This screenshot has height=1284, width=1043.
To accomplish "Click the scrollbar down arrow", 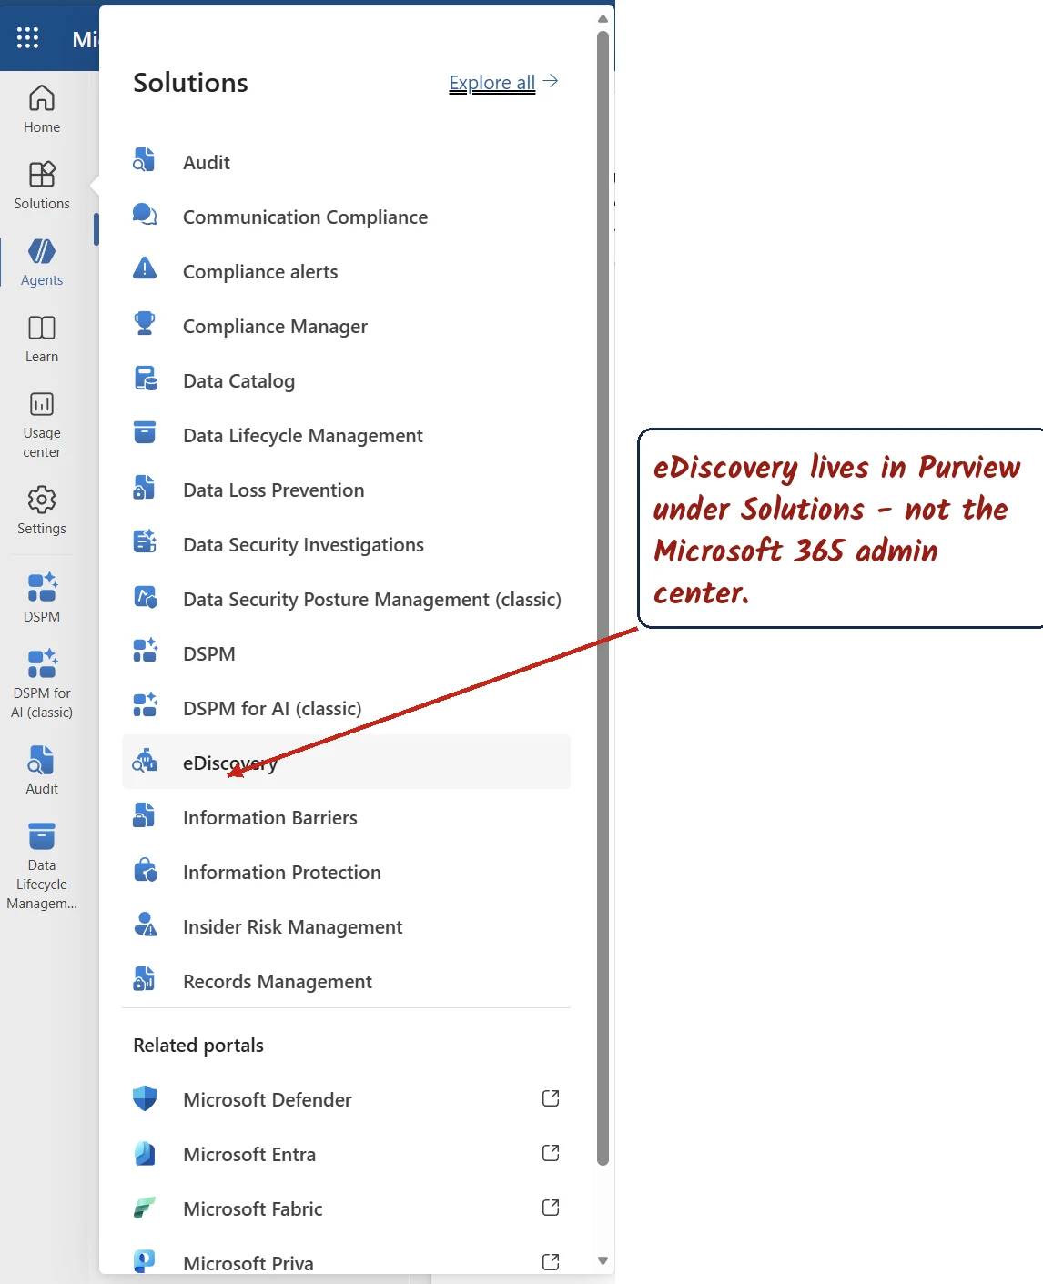I will pyautogui.click(x=603, y=1260).
